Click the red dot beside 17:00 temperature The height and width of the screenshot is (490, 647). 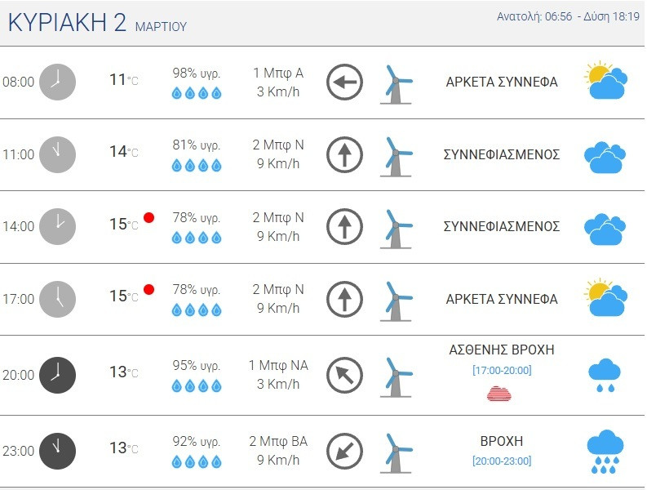[149, 290]
